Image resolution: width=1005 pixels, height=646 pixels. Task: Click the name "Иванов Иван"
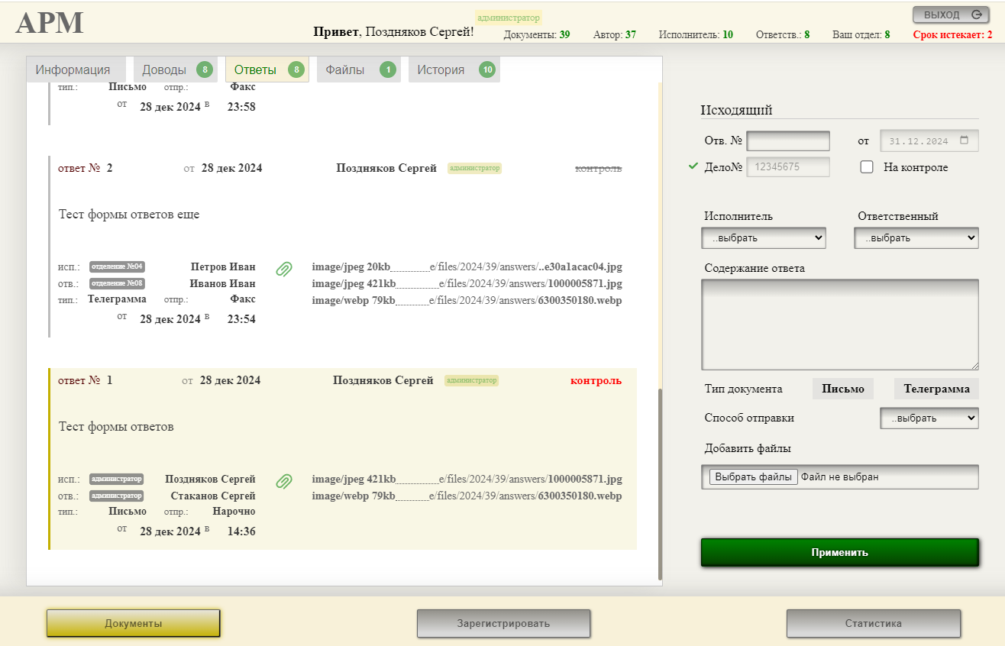click(x=222, y=284)
